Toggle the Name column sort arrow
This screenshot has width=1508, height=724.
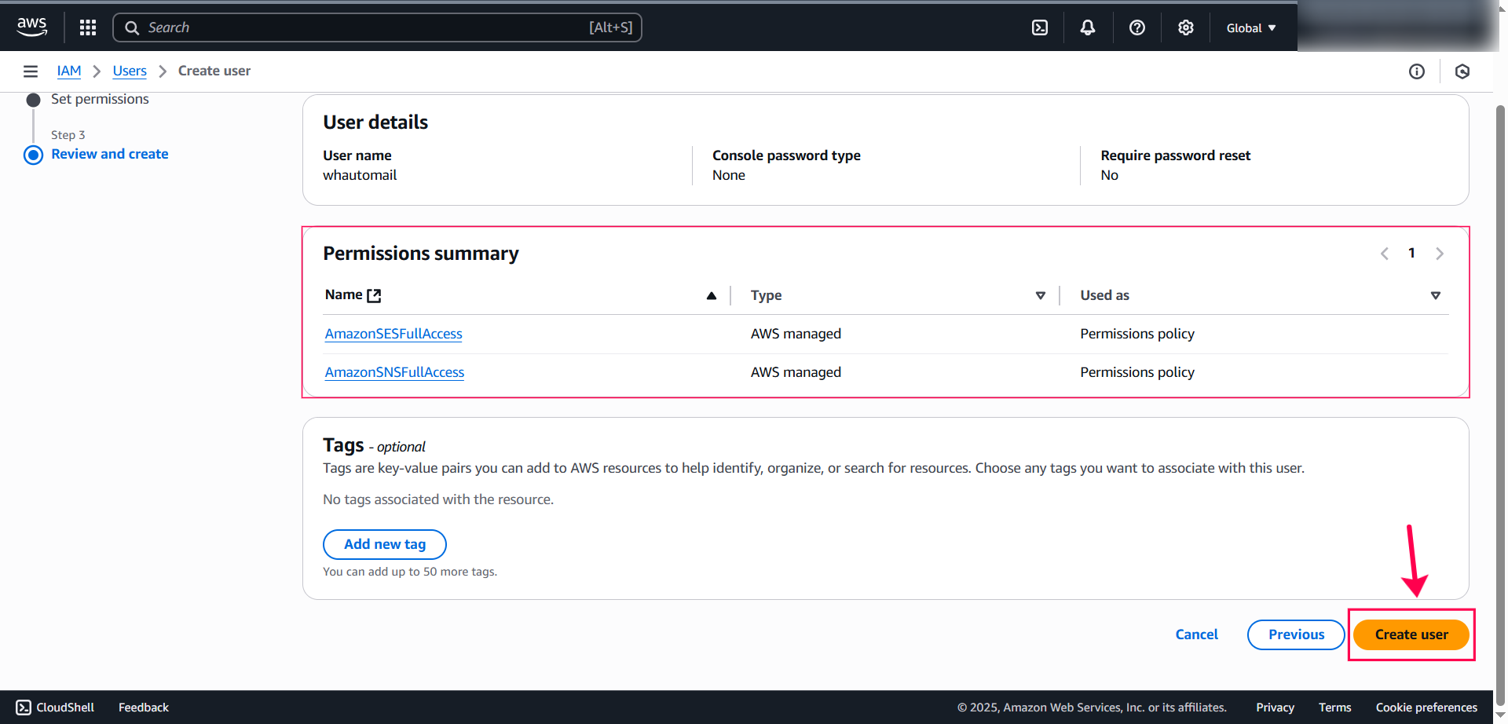[x=712, y=295]
